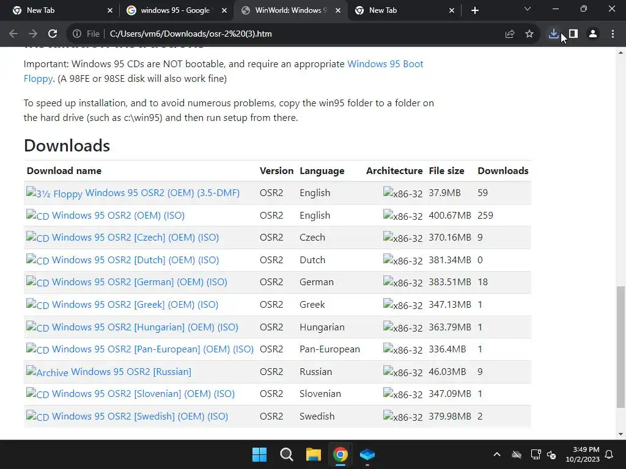Expand the tab search dropdown

(x=528, y=10)
